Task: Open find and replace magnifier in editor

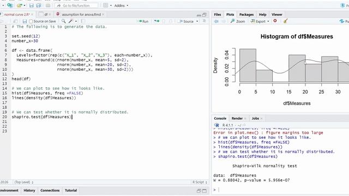Action: pyautogui.click(x=63, y=21)
